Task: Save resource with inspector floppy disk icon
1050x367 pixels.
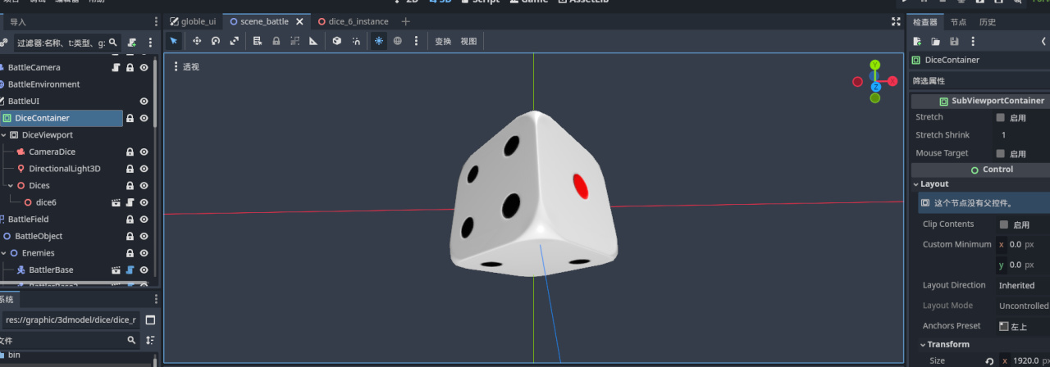Action: pyautogui.click(x=954, y=42)
